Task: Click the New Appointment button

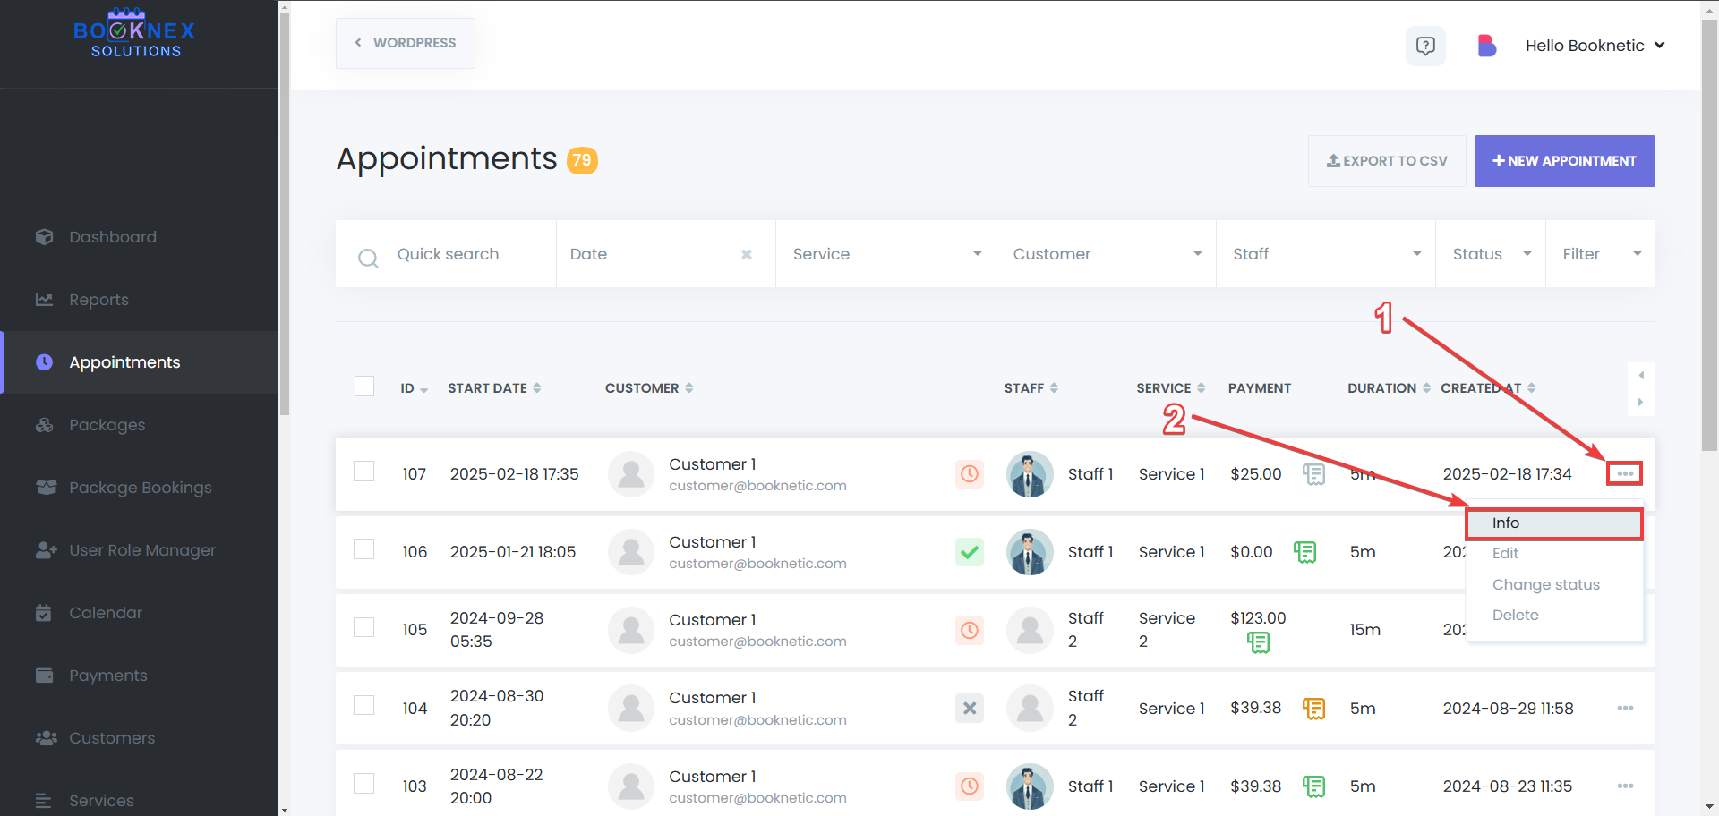Action: point(1564,161)
